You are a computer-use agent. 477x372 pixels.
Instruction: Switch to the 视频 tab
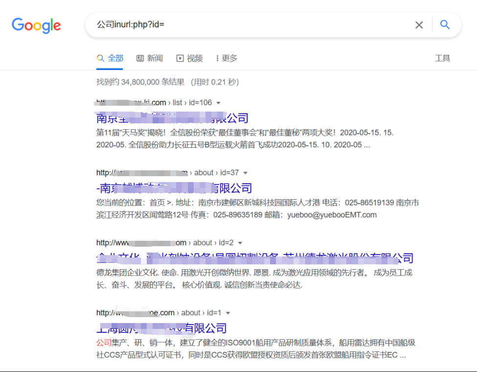(189, 58)
